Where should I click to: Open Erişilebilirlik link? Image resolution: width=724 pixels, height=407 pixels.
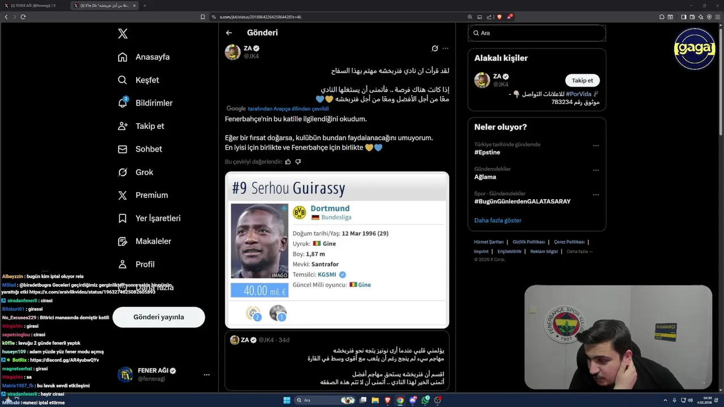point(510,252)
